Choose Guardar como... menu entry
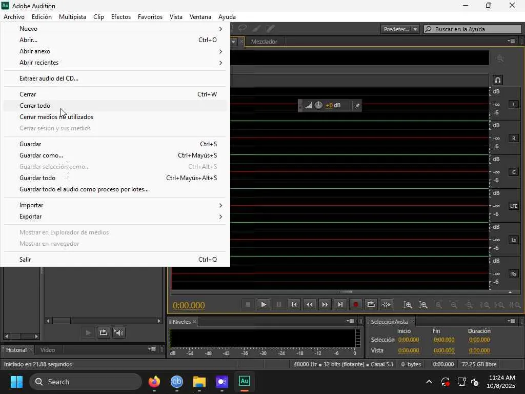The height and width of the screenshot is (394, 525). point(115,155)
